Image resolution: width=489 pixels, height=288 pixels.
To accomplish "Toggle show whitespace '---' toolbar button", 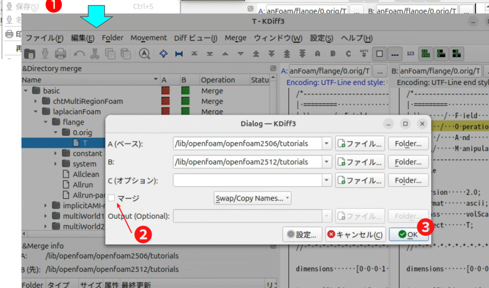I will [x=395, y=54].
